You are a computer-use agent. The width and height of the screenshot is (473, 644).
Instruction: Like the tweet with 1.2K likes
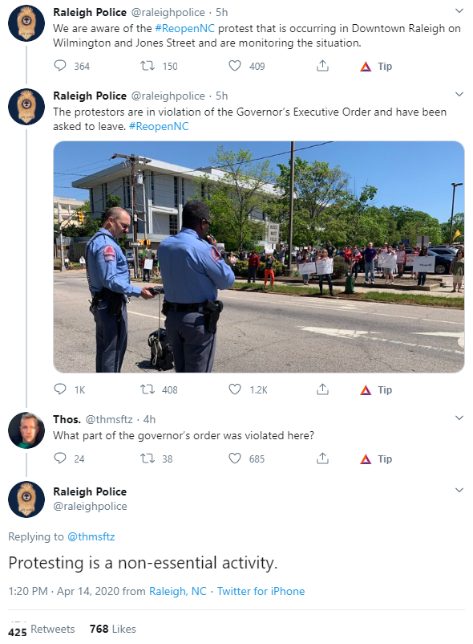coord(235,389)
